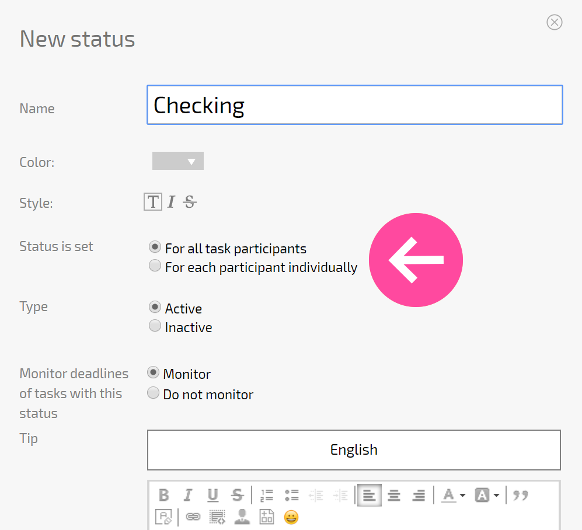
Task: Insert a hyperlink in the tip
Action: 193,517
